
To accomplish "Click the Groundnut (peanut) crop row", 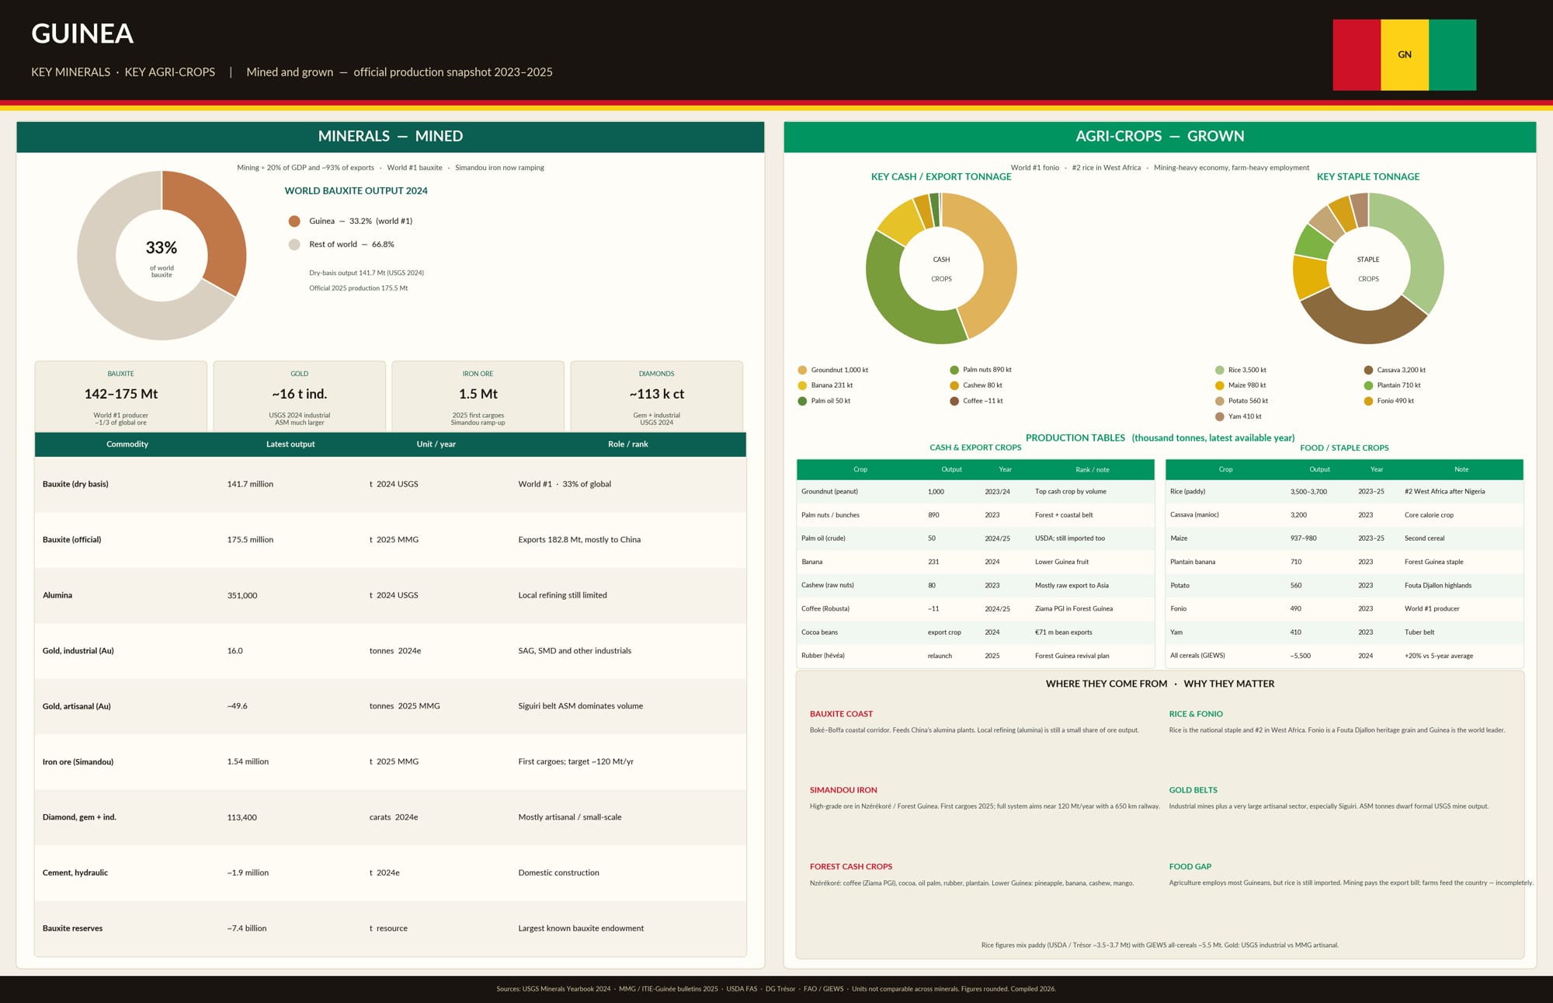I will [975, 492].
